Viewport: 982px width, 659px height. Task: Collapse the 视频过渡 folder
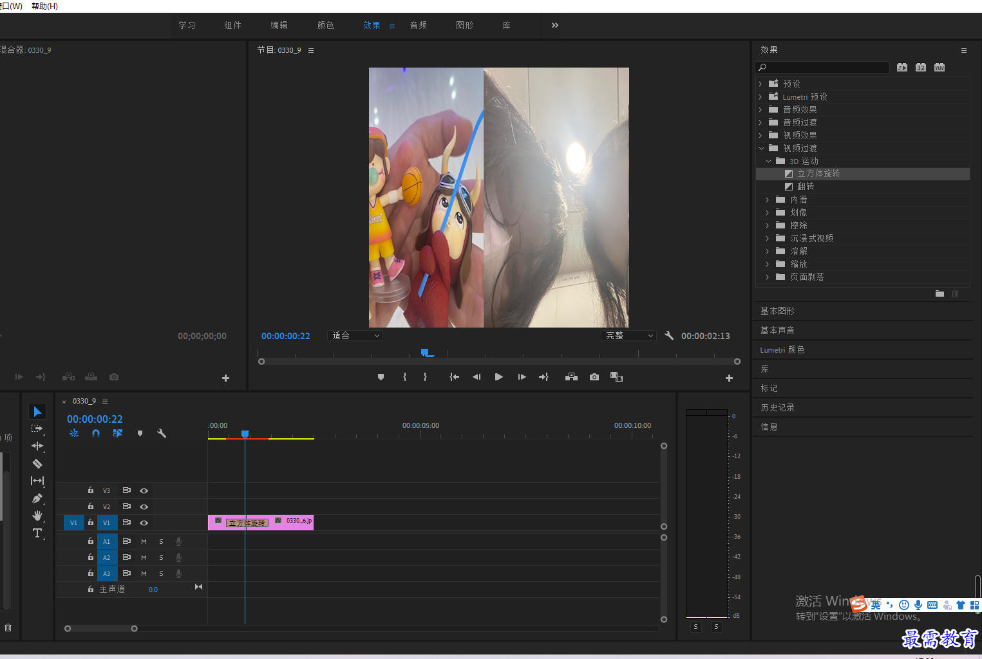pyautogui.click(x=761, y=148)
